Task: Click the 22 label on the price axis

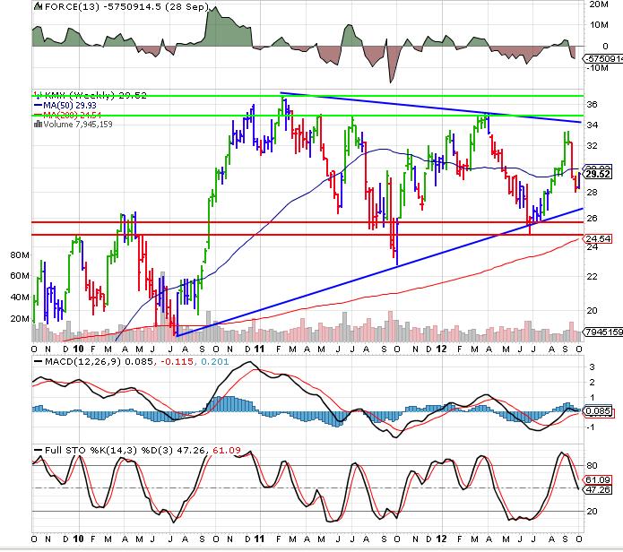Action: click(592, 276)
